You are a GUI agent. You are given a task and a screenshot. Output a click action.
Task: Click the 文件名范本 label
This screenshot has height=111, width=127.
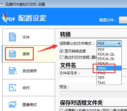(x=70, y=73)
